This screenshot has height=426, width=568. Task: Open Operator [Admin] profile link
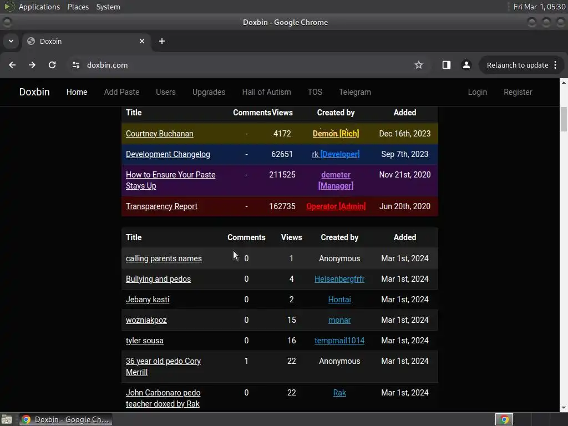coord(336,206)
